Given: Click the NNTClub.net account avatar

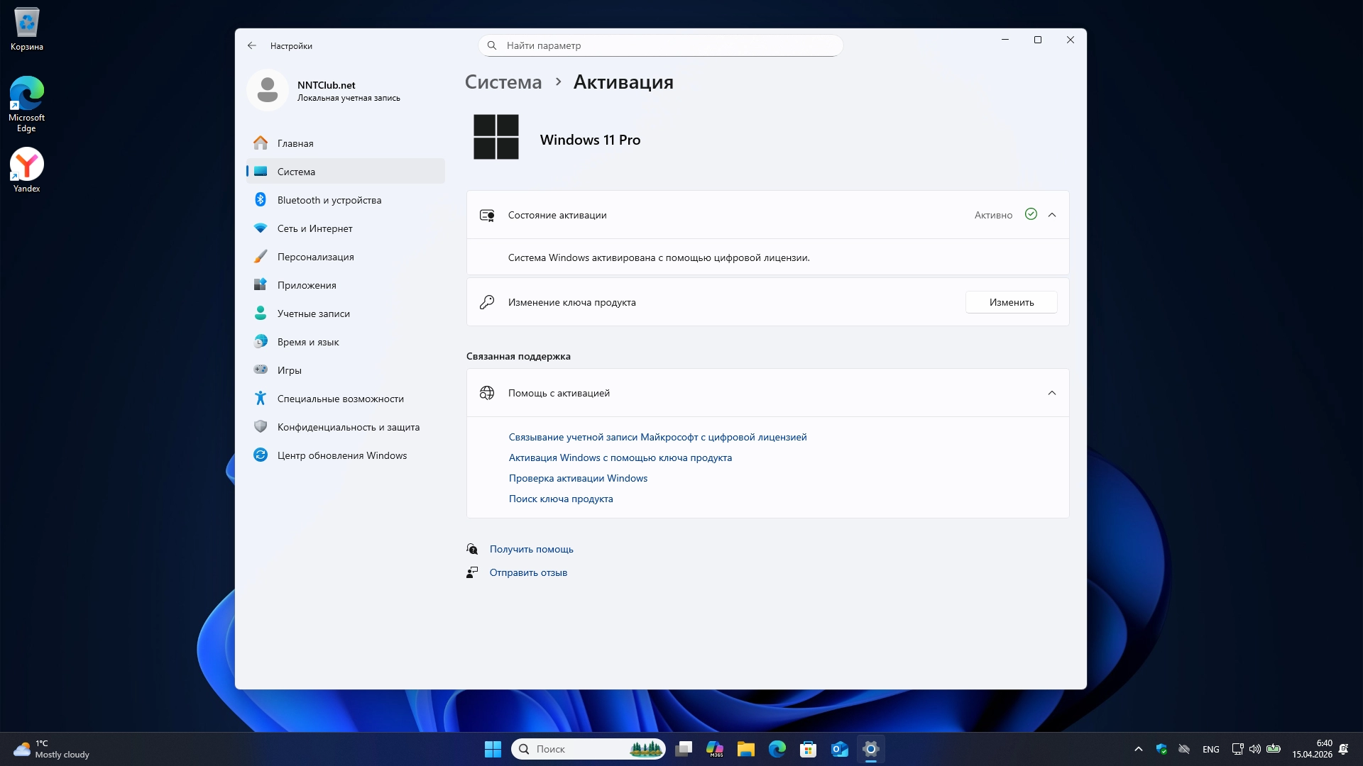Looking at the screenshot, I should pyautogui.click(x=268, y=90).
